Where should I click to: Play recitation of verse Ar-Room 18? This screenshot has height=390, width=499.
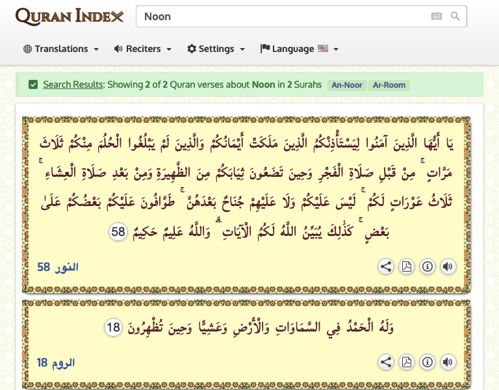pos(448,362)
